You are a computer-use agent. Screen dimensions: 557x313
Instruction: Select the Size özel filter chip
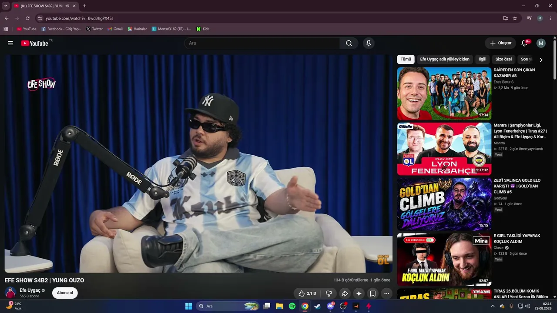pyautogui.click(x=503, y=59)
